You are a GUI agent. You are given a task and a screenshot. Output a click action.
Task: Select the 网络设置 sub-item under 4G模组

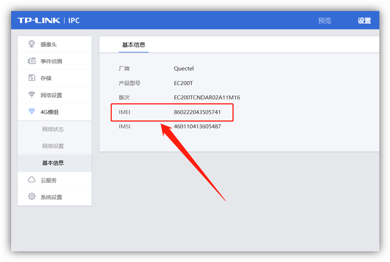pos(53,146)
